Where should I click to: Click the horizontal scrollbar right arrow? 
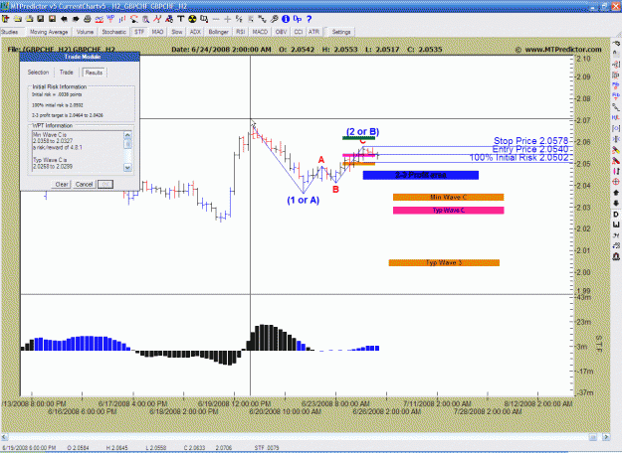coord(606,437)
